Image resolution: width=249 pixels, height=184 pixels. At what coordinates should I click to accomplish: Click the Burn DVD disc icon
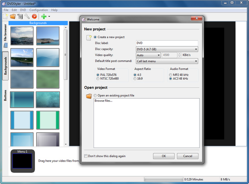coord(34,16)
